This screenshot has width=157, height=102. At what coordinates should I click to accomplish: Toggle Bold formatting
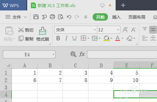pos(58,38)
